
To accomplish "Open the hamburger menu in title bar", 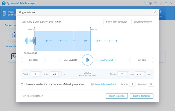I will [155, 3].
